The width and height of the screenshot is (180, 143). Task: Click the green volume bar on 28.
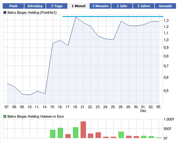pyautogui.click(x=121, y=135)
